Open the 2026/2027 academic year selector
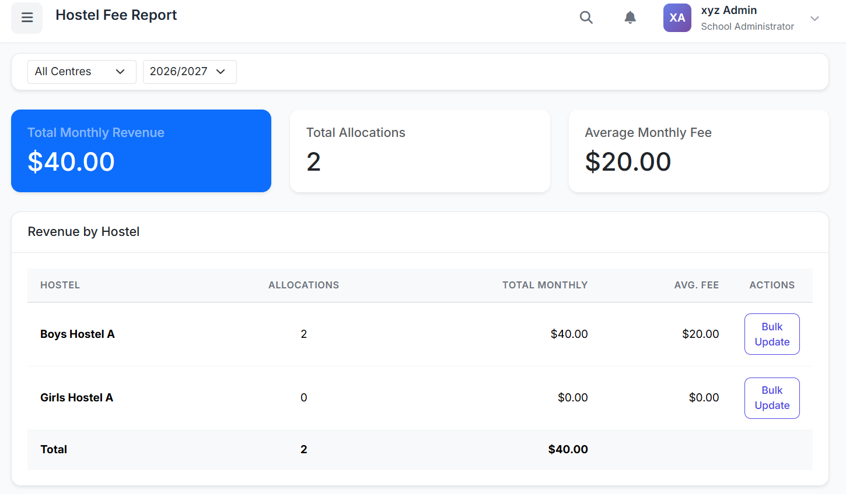 point(189,72)
